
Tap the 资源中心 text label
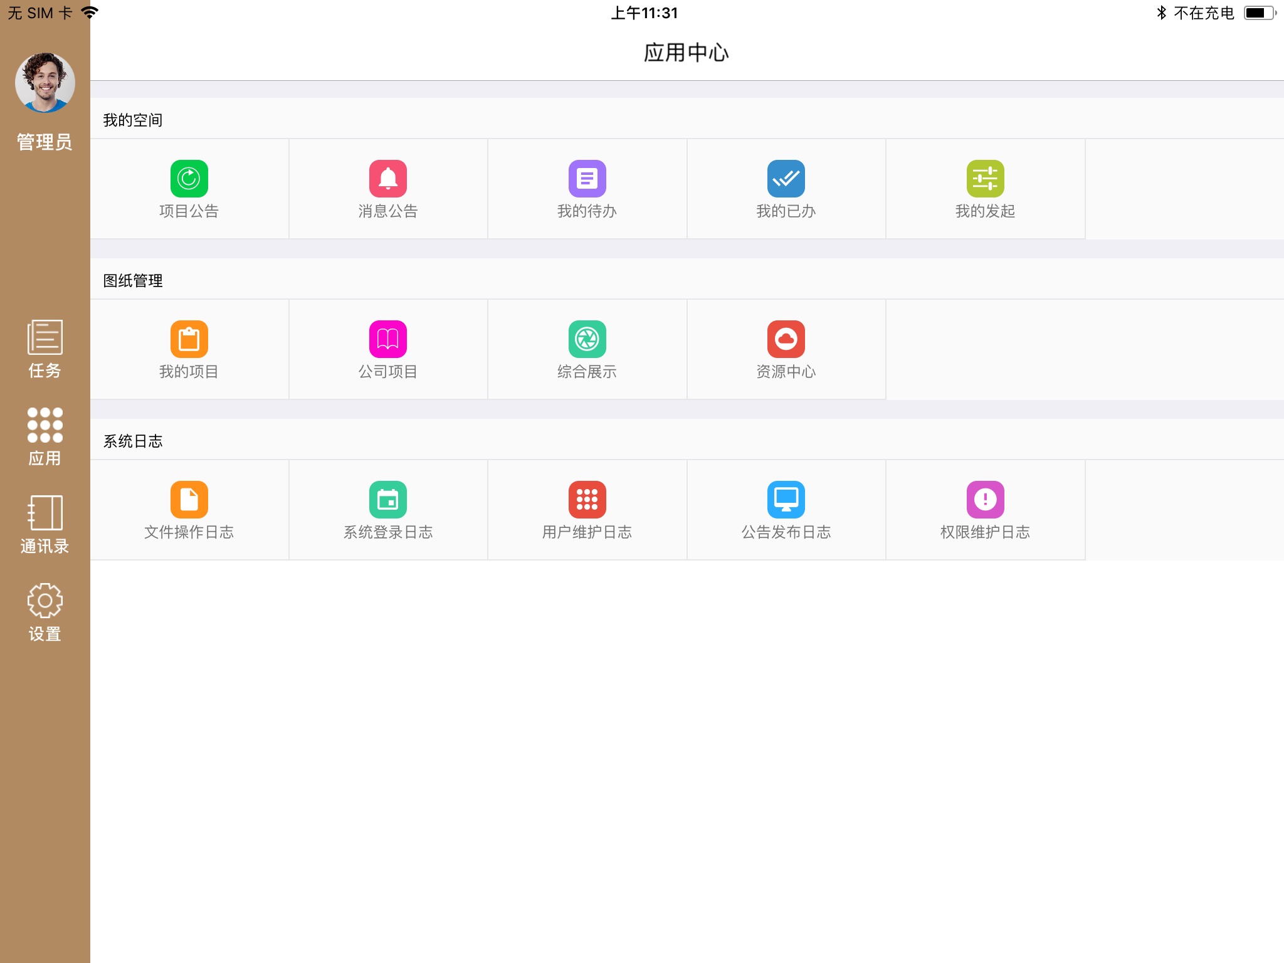click(x=786, y=372)
